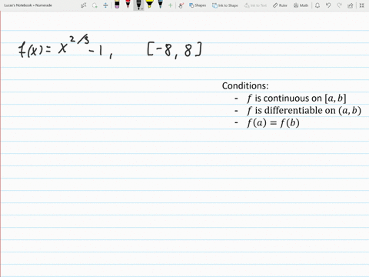Click the insert space tool
The height and width of the screenshot is (277, 369).
[105, 5]
